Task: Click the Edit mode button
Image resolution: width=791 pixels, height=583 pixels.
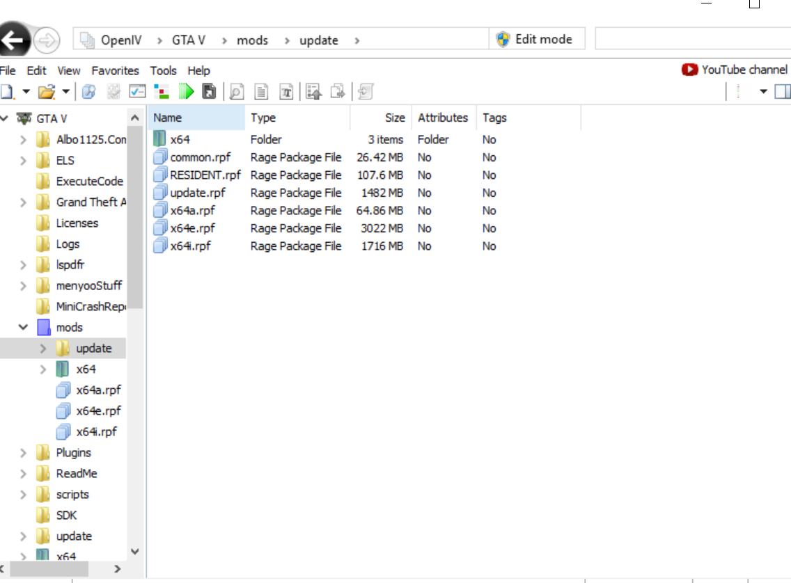Action: click(537, 39)
